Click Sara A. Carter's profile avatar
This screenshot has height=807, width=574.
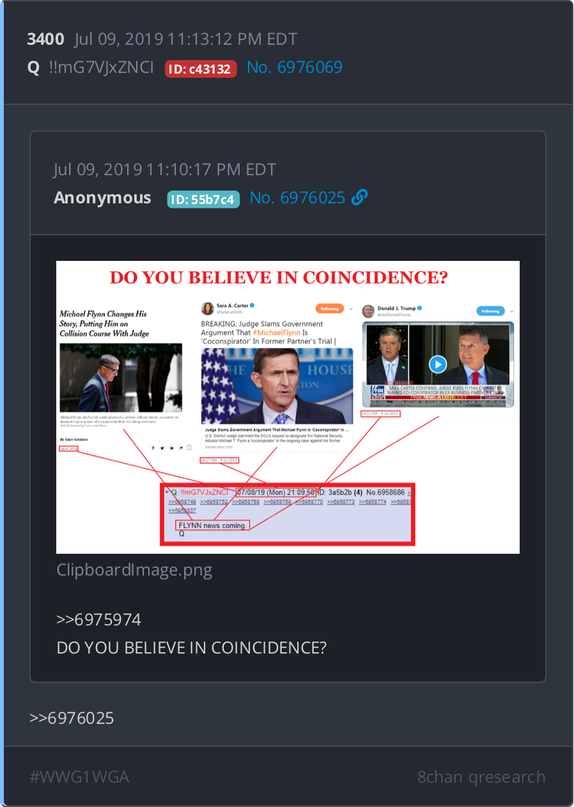click(207, 309)
